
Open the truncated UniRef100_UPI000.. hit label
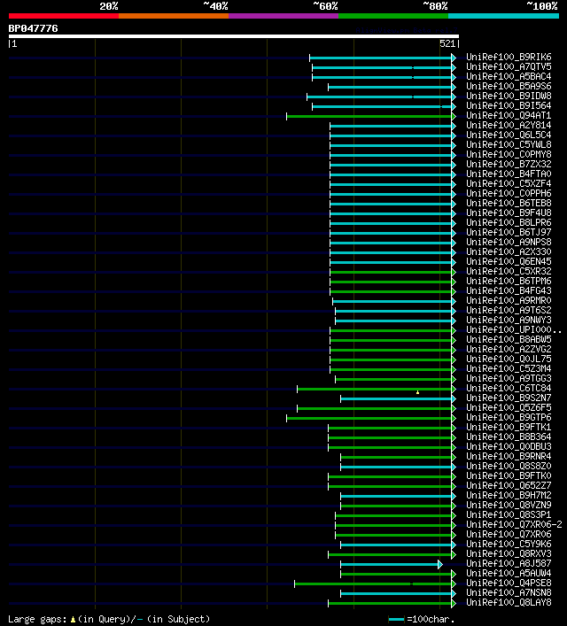tap(514, 329)
